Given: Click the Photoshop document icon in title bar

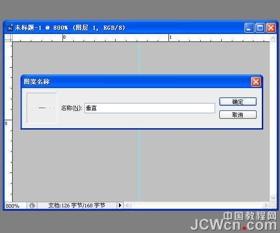Looking at the screenshot, I should [x=9, y=28].
